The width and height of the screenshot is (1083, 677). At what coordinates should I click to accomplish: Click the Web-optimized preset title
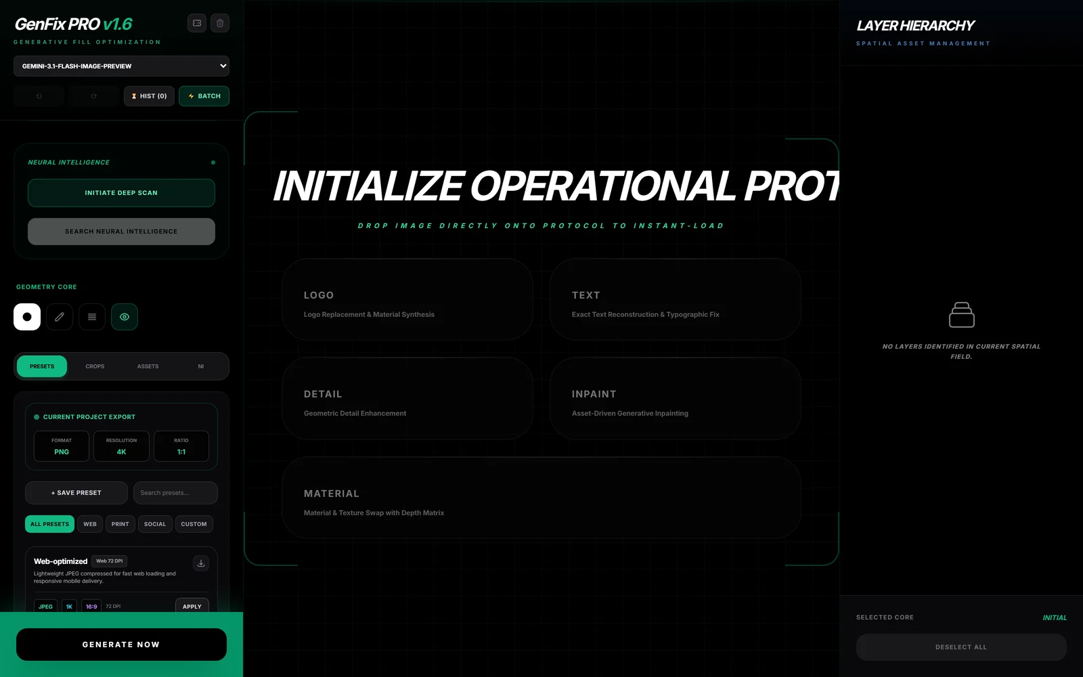click(61, 561)
